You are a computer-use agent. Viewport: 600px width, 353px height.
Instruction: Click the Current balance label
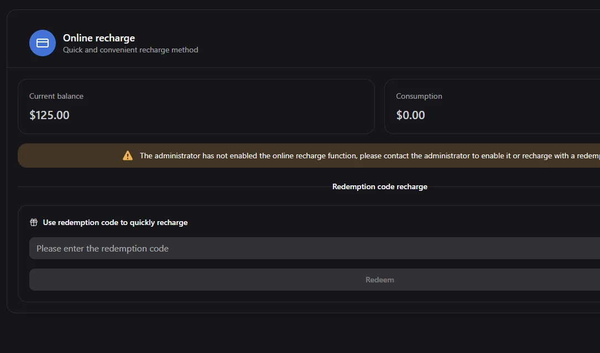click(56, 96)
